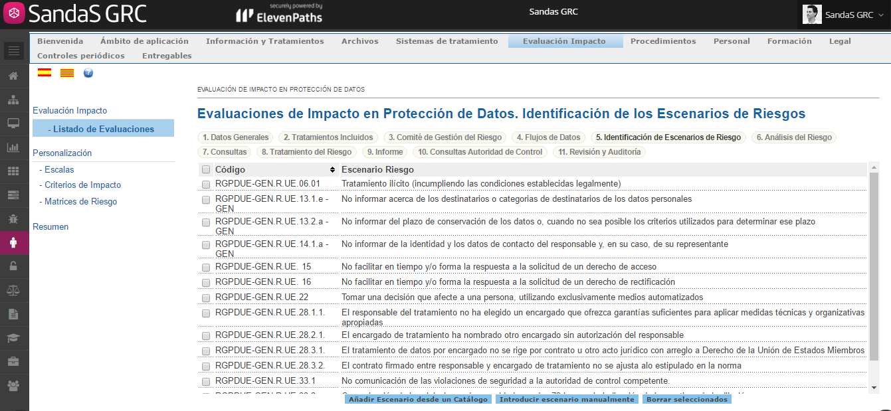Open the SandaS GRC user account dropdown
The width and height of the screenshot is (891, 411).
(843, 15)
